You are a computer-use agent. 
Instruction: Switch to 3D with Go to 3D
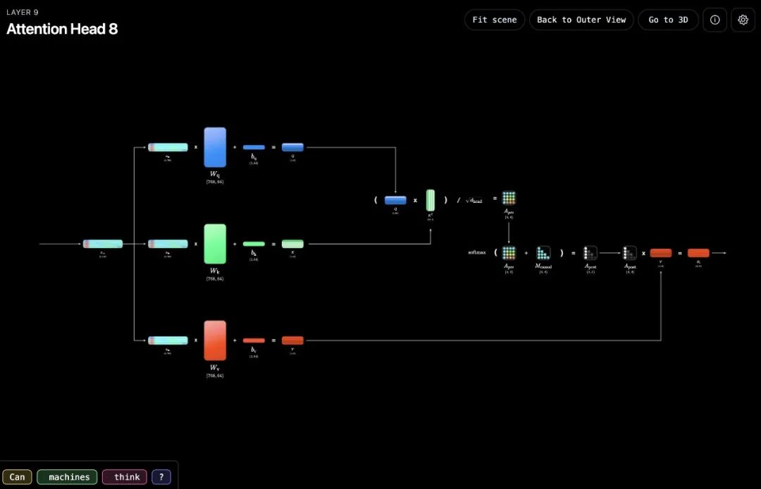(668, 20)
